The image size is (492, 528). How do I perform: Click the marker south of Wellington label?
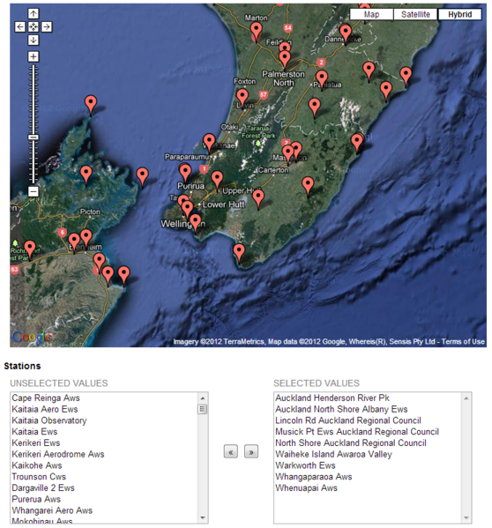196,222
